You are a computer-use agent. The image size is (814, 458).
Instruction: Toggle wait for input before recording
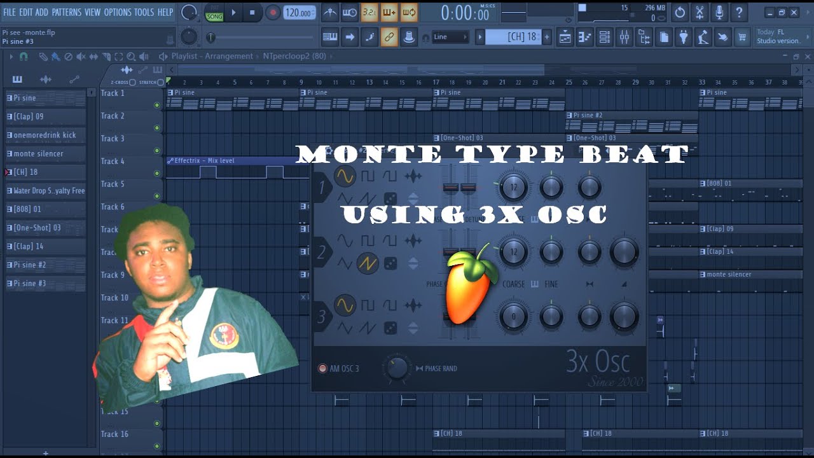pyautogui.click(x=350, y=12)
